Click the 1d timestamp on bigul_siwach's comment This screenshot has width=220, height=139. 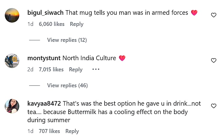(x=30, y=24)
